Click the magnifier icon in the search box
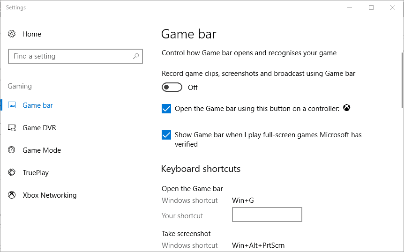The height and width of the screenshot is (252, 404). pyautogui.click(x=136, y=56)
